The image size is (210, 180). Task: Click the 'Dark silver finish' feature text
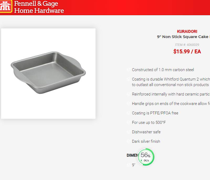[146, 141]
